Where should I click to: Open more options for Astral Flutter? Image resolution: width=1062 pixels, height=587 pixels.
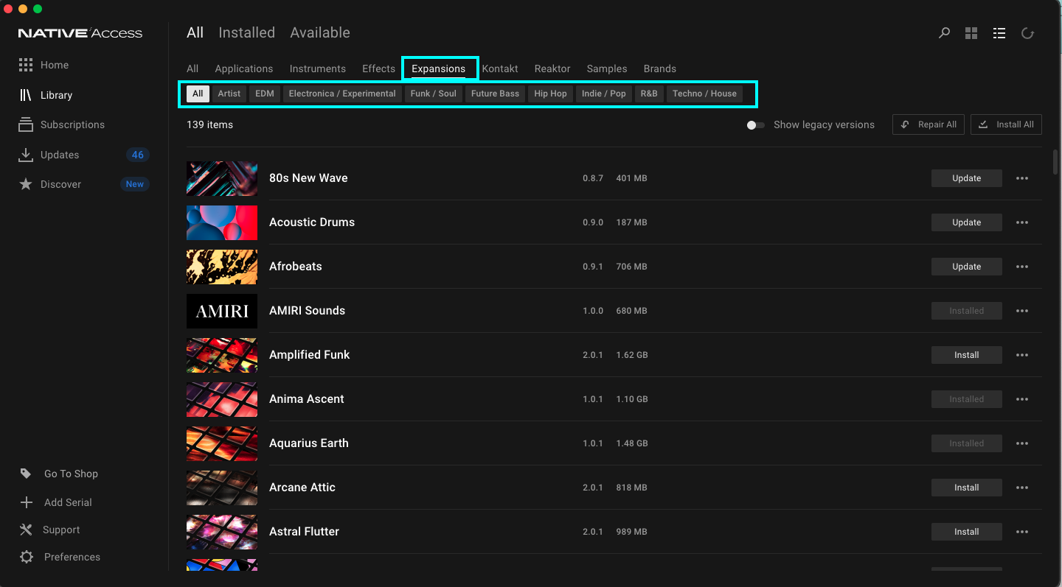1022,532
